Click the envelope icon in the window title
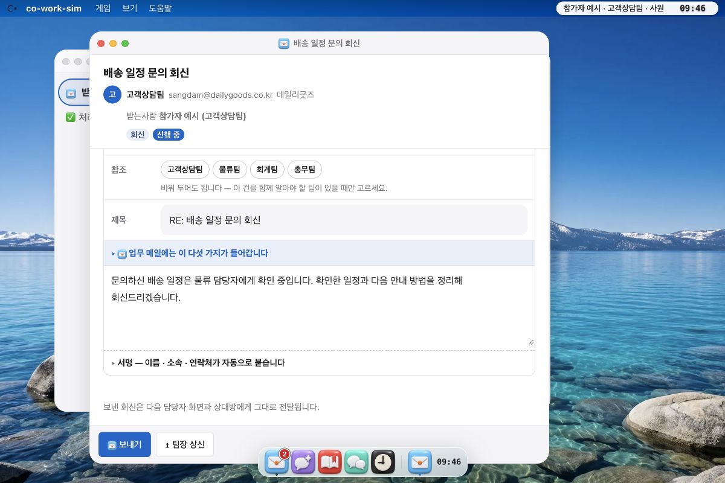 coord(283,43)
